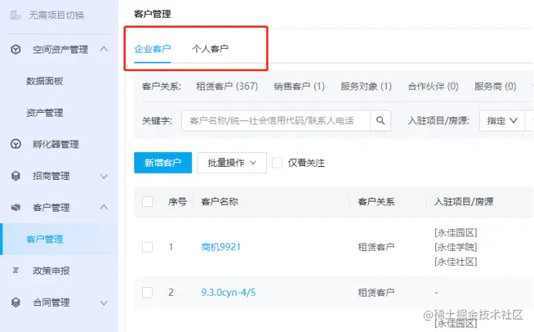This screenshot has height=332, width=534.
Task: Focus the 关键字 search input field
Action: [x=275, y=120]
